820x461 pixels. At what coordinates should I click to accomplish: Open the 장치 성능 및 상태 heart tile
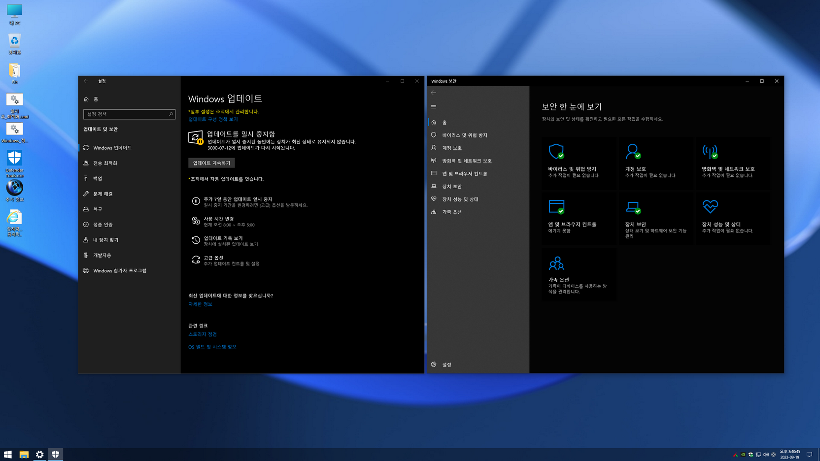[x=733, y=219]
